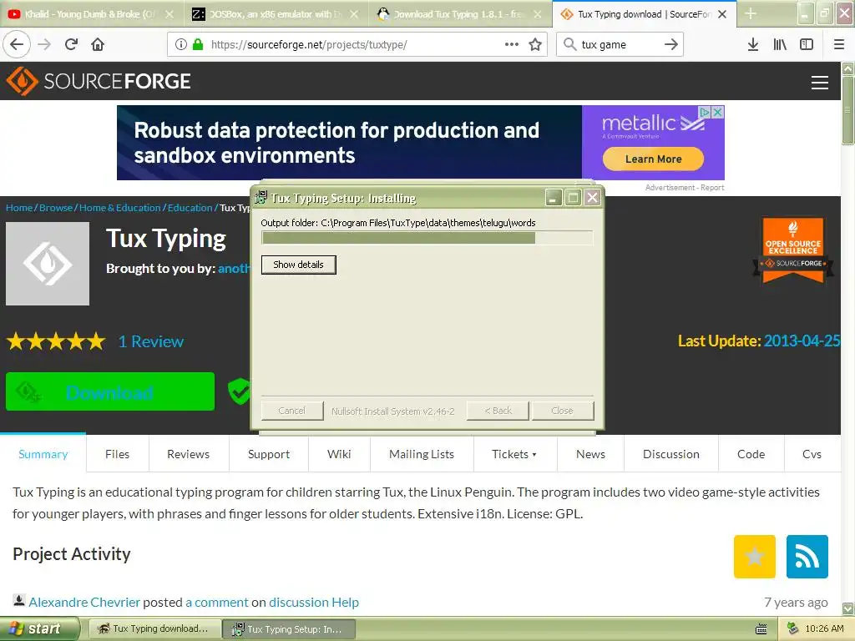Click the yellow star favorite button
The image size is (855, 641).
point(755,557)
